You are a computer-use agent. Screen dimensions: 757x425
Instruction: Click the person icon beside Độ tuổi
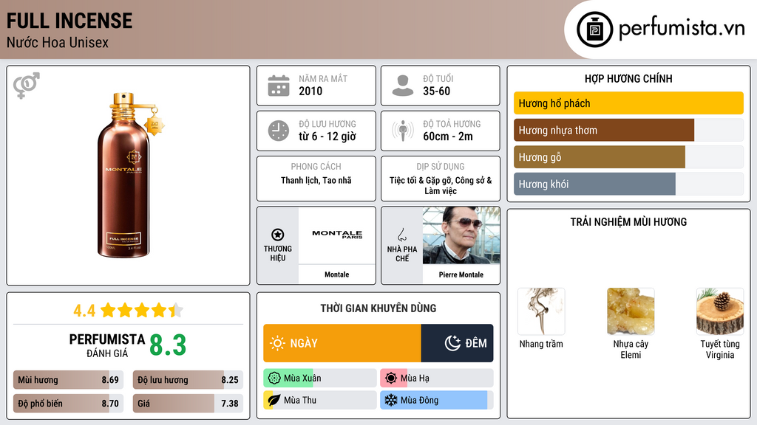pyautogui.click(x=402, y=86)
